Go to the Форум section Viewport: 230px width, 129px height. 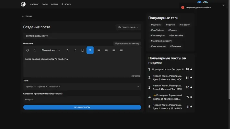point(54,5)
